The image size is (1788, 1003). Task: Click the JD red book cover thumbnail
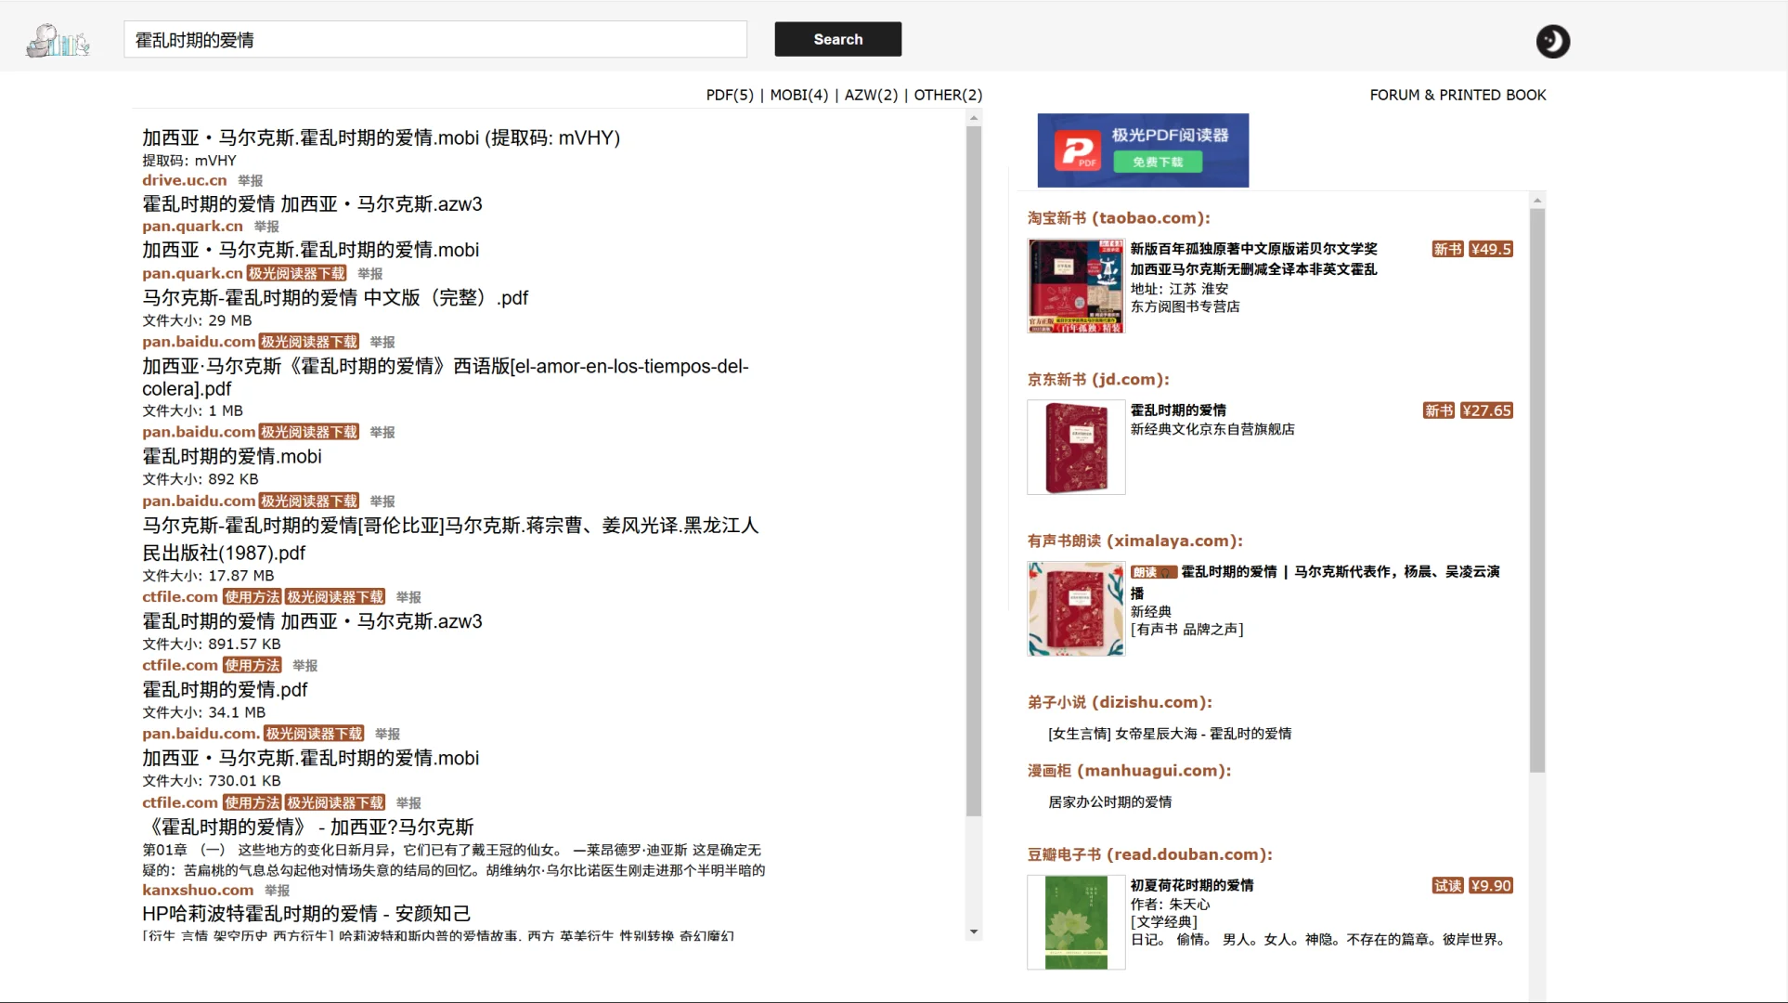[x=1076, y=448]
